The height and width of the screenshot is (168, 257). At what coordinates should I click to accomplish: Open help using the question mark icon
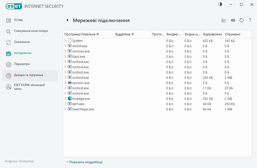250,20
